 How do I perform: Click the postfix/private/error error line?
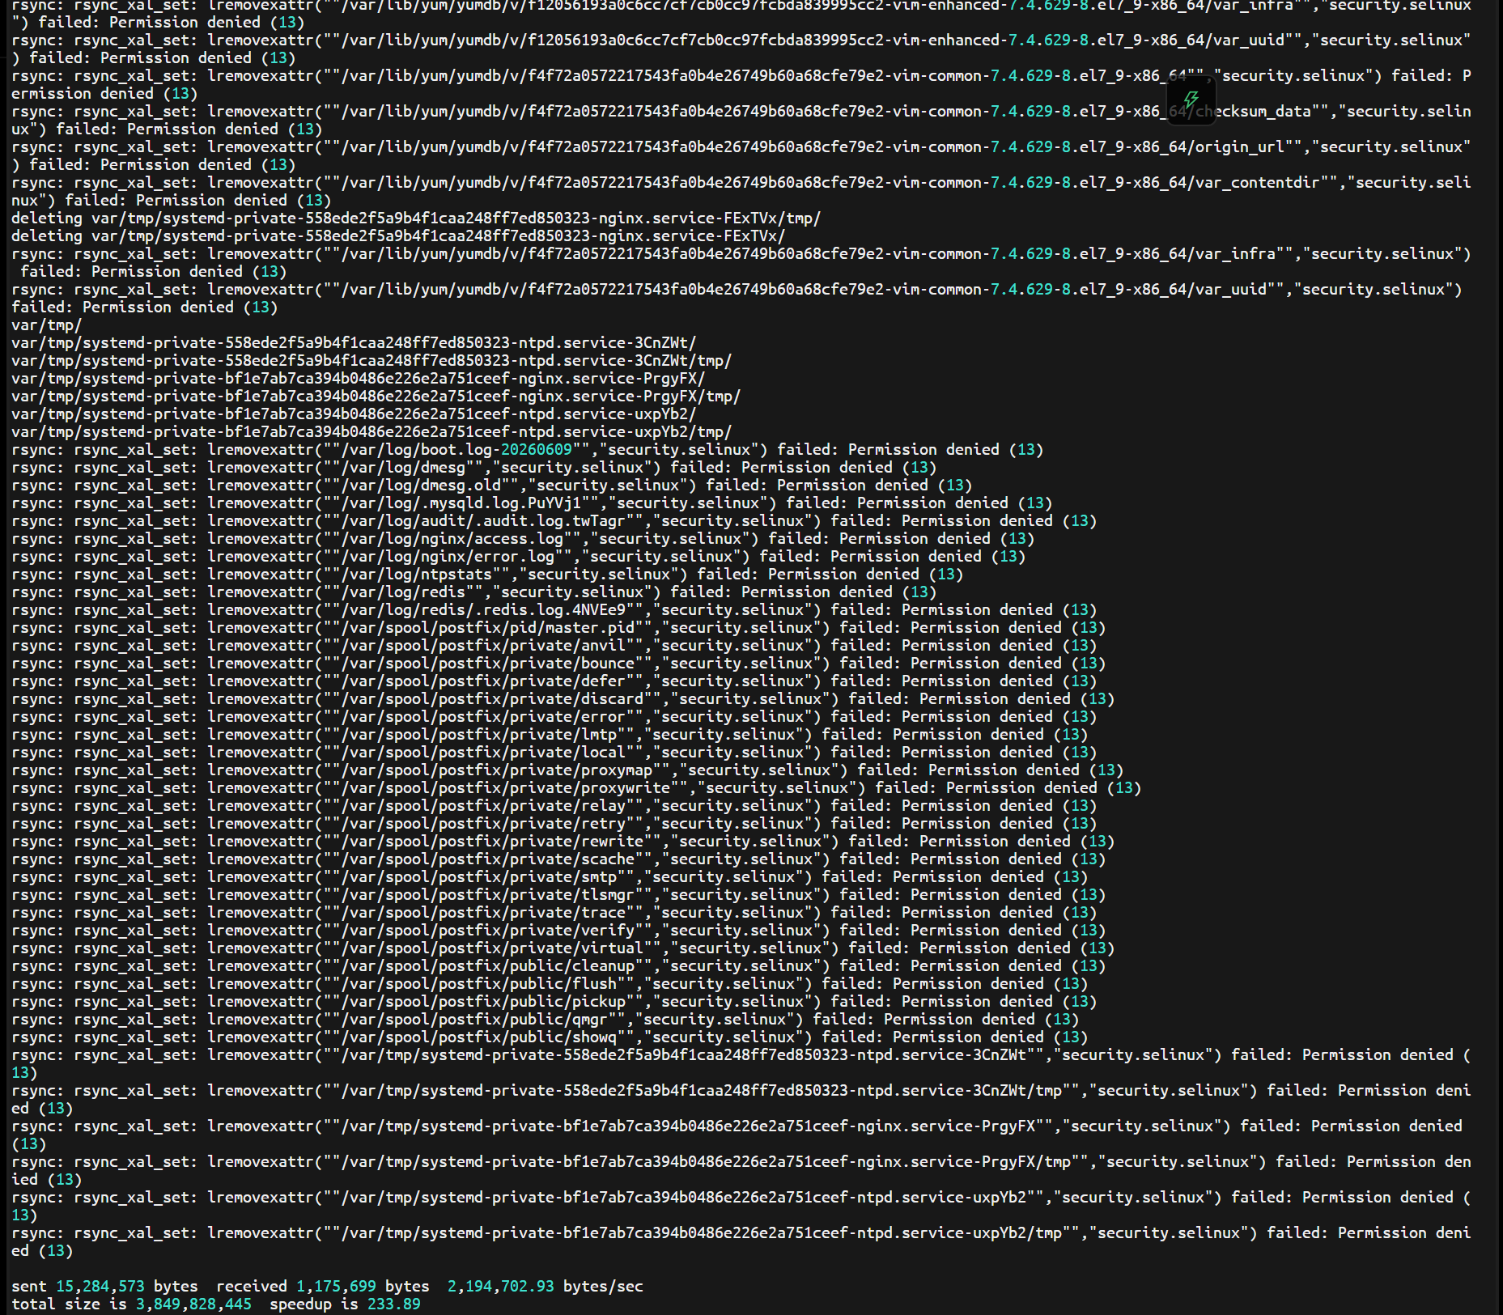tap(554, 717)
